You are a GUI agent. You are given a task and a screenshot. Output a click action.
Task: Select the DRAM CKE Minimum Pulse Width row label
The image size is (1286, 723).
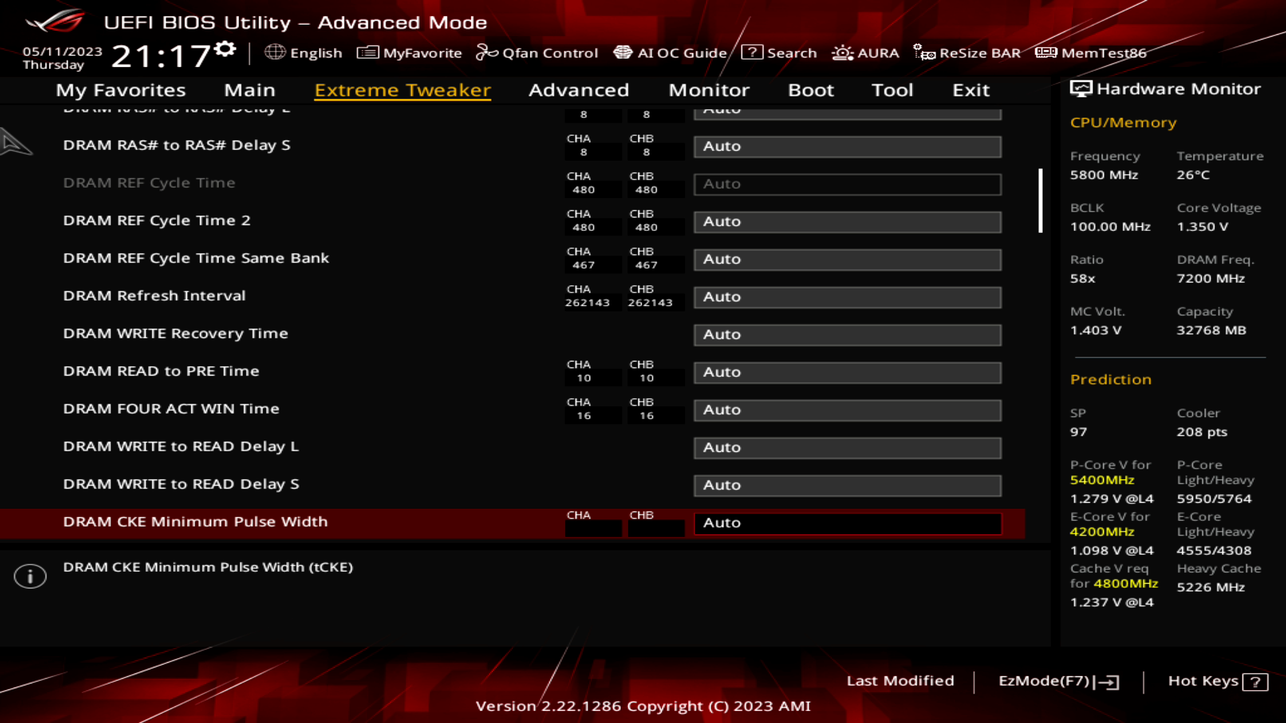point(196,522)
